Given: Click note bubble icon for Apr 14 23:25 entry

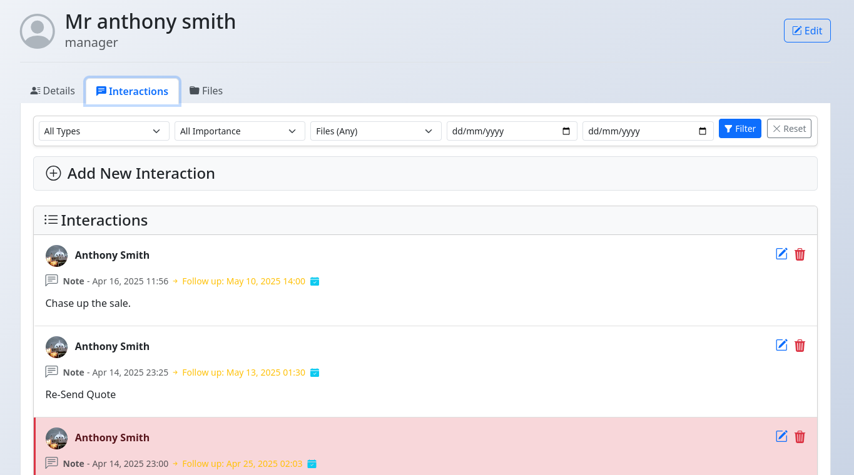Looking at the screenshot, I should click(52, 372).
